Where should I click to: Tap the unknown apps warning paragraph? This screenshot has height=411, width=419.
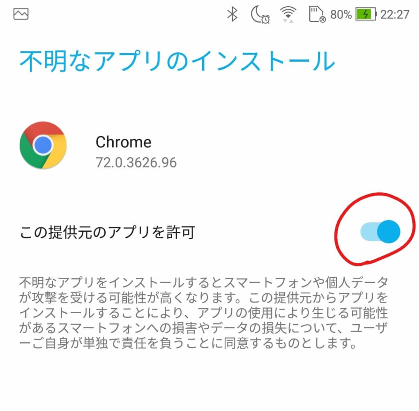tap(203, 313)
